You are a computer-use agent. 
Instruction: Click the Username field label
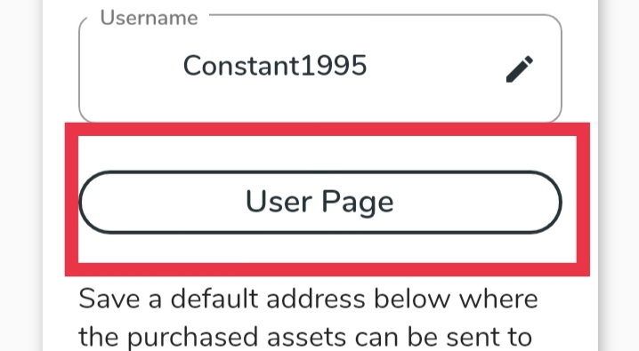click(150, 18)
